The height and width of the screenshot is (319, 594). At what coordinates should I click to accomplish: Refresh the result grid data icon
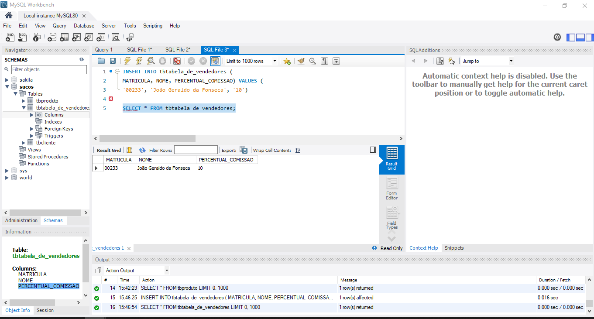pos(142,150)
